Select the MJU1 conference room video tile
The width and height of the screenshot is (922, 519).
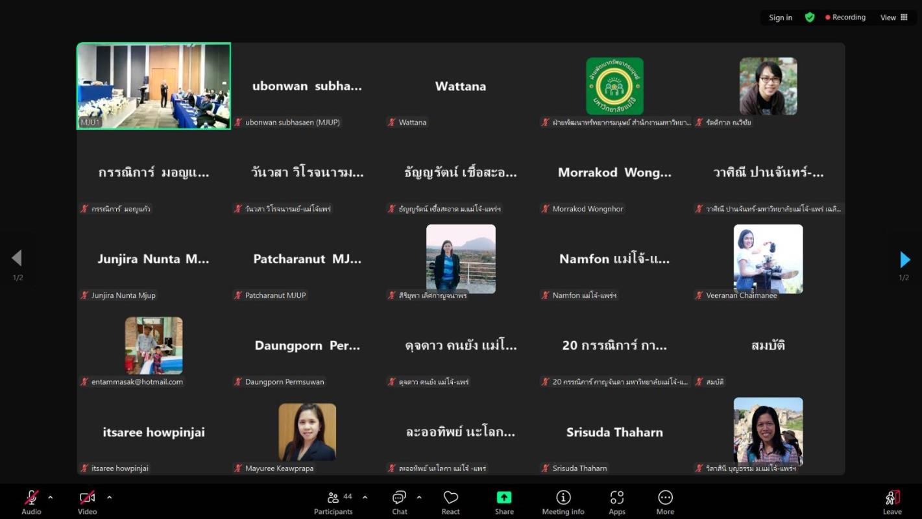154,86
